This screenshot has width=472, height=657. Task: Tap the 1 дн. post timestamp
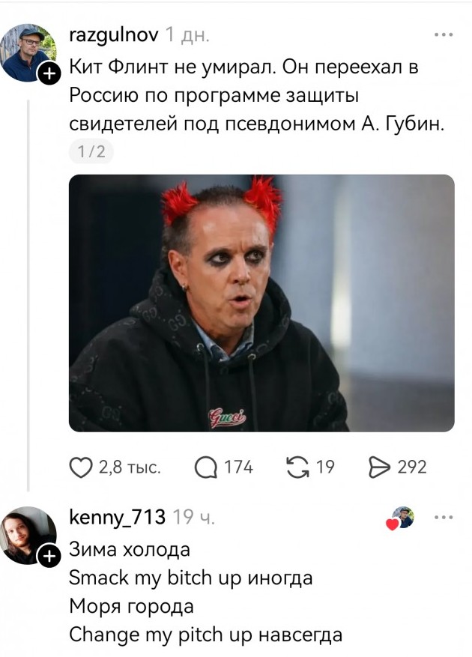pos(187,35)
